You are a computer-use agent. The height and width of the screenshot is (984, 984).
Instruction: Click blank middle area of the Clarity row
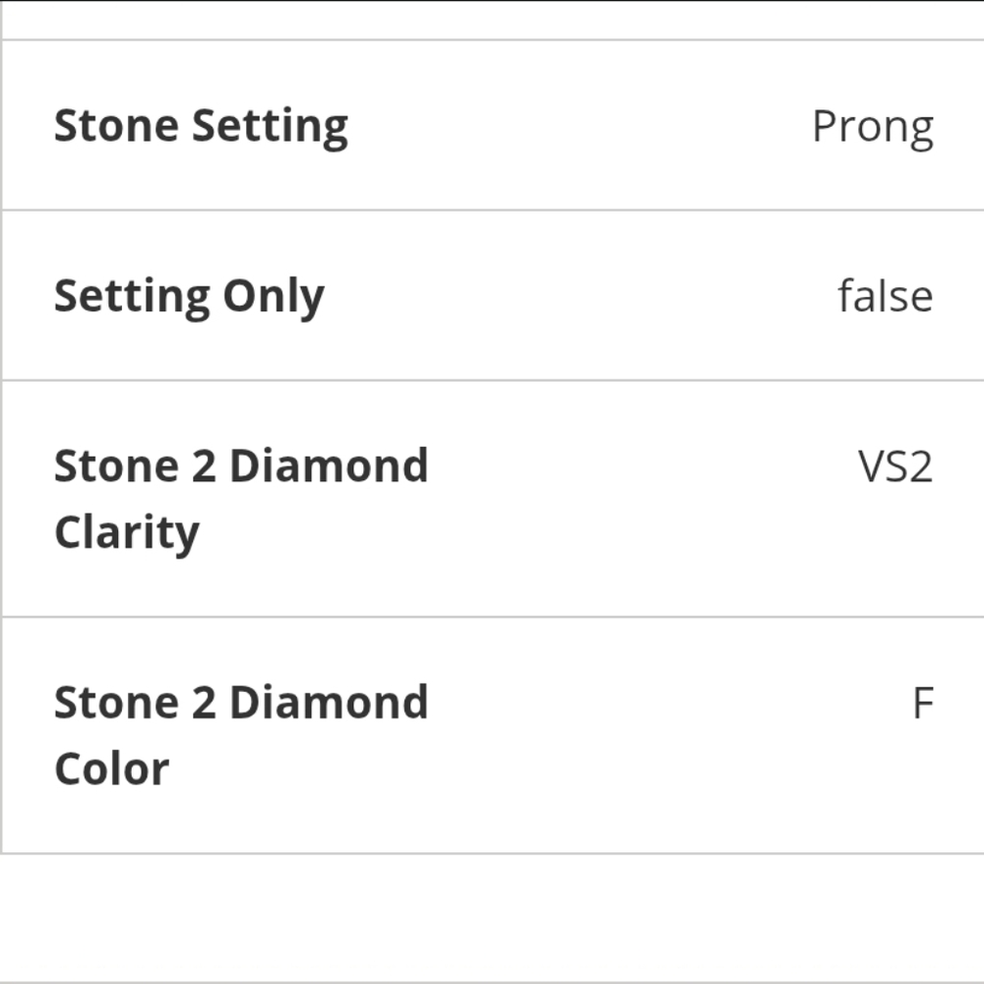(x=641, y=499)
